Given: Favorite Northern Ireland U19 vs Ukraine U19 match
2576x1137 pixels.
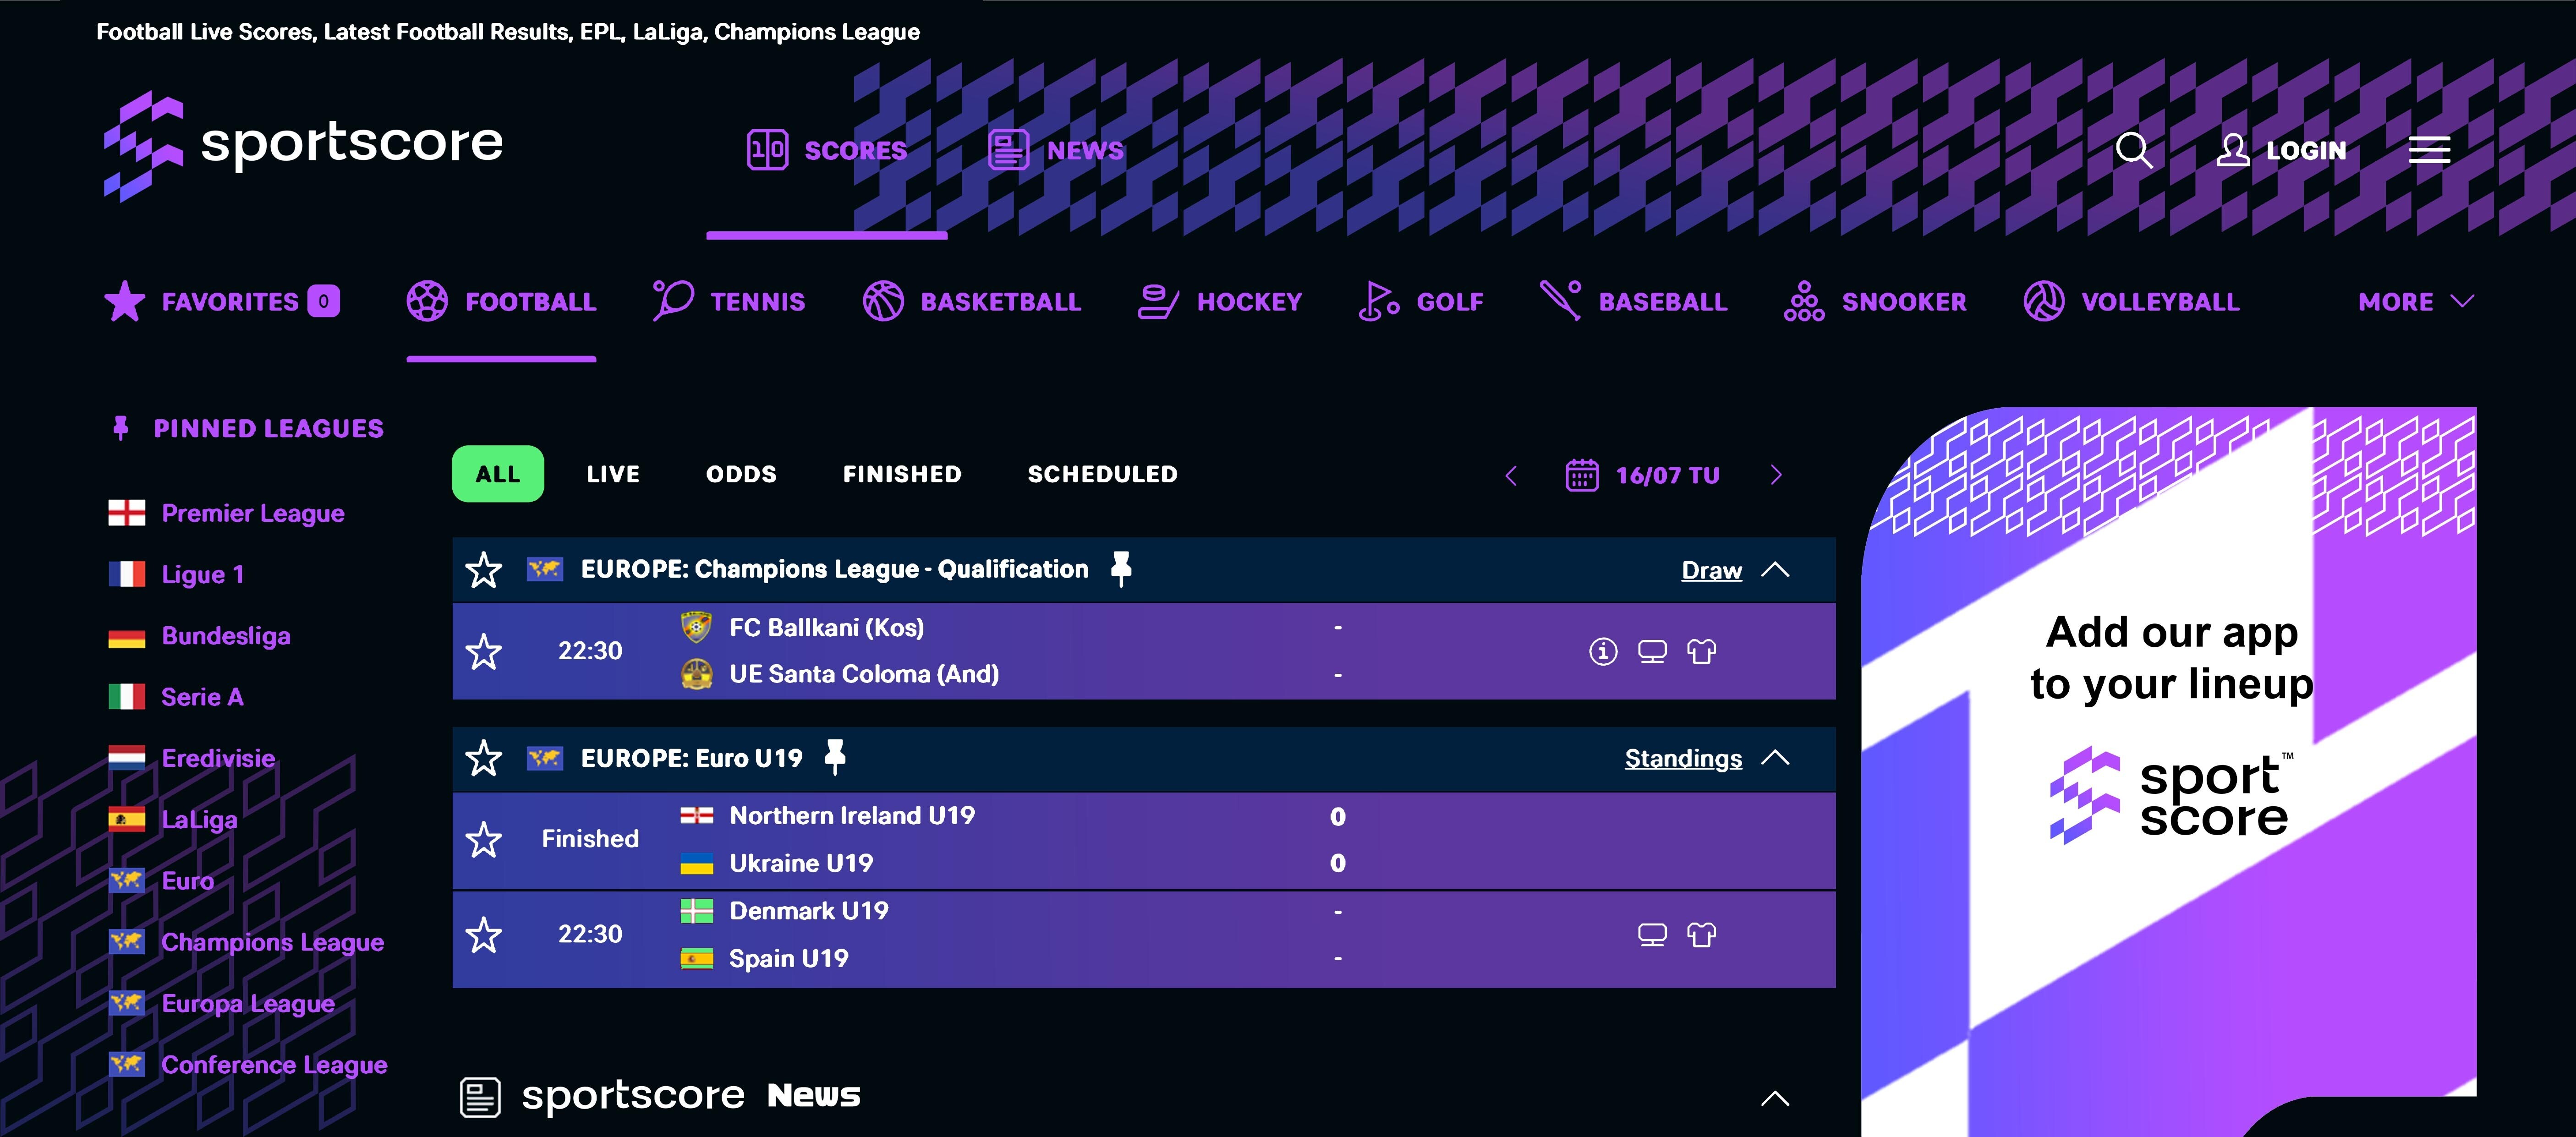Looking at the screenshot, I should [x=484, y=840].
